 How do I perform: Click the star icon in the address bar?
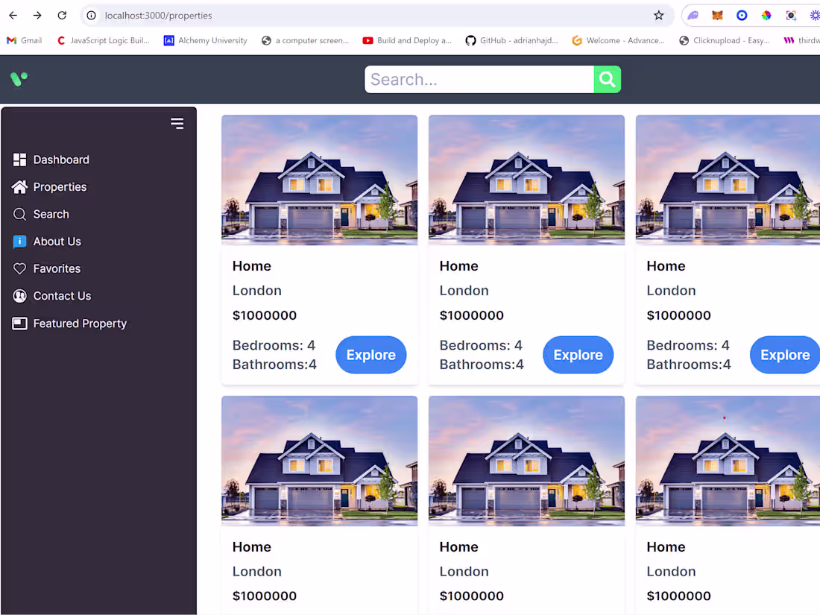(x=657, y=14)
